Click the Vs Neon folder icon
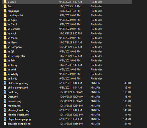 5,42
